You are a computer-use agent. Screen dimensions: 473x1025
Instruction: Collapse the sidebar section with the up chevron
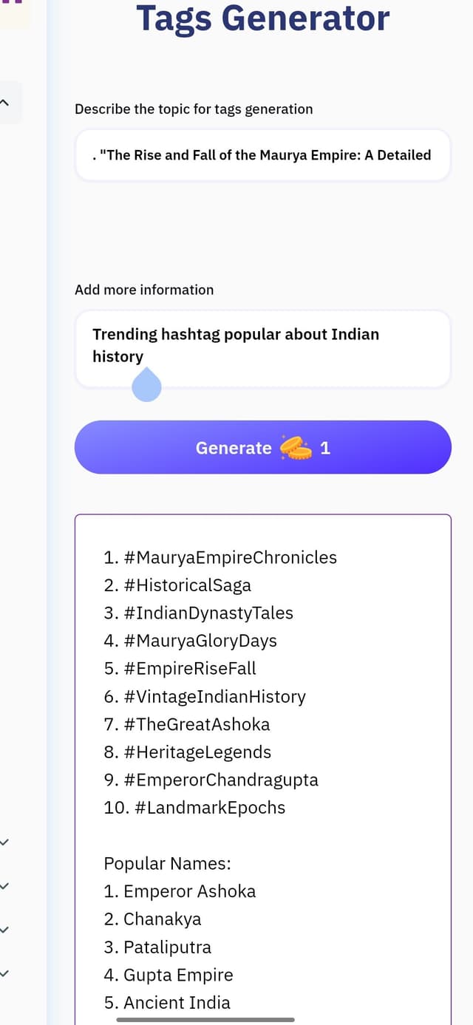(4, 102)
